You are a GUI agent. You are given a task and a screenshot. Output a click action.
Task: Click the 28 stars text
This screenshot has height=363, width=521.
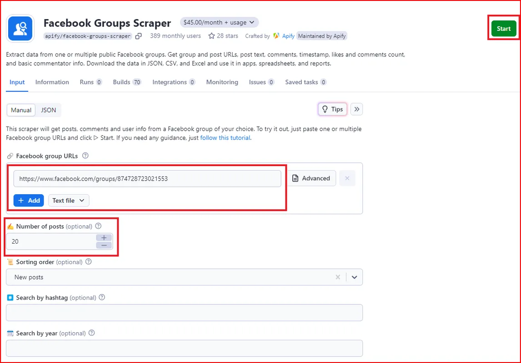[x=228, y=36]
